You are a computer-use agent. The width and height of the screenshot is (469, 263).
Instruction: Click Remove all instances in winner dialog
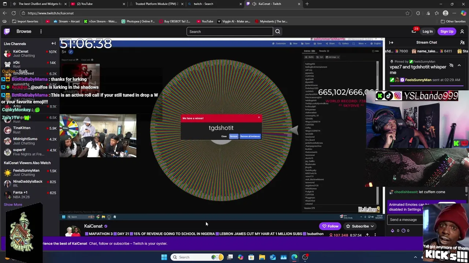tap(250, 136)
